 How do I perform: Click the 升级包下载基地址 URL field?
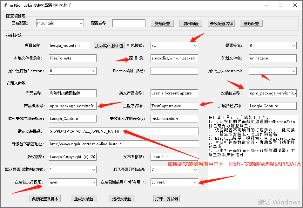pyautogui.click(x=124, y=144)
